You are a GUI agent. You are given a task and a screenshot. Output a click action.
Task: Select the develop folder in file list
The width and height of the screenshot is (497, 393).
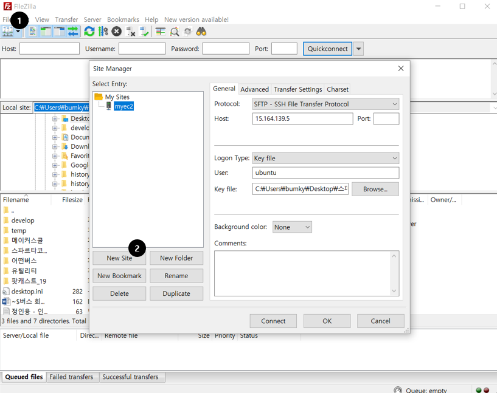[23, 220]
